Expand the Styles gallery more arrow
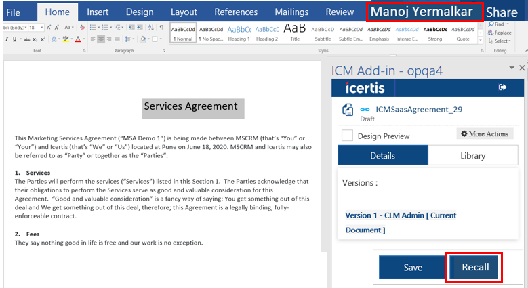This screenshot has width=528, height=288. 482,39
